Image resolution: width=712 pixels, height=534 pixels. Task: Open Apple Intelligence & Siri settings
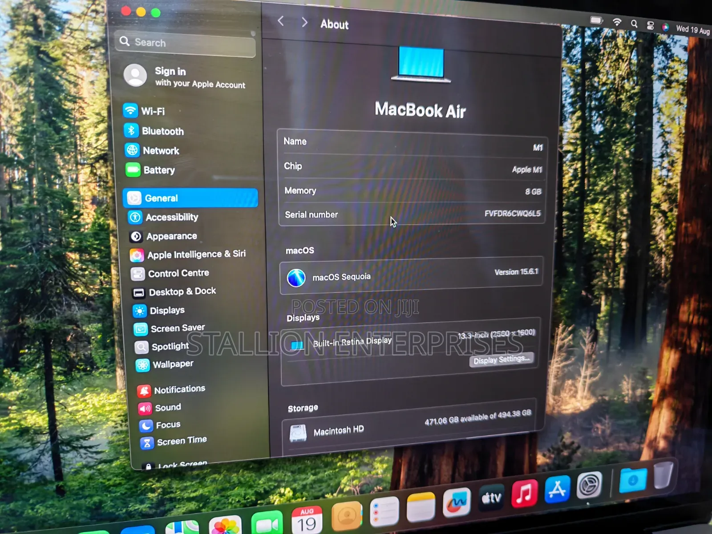188,255
